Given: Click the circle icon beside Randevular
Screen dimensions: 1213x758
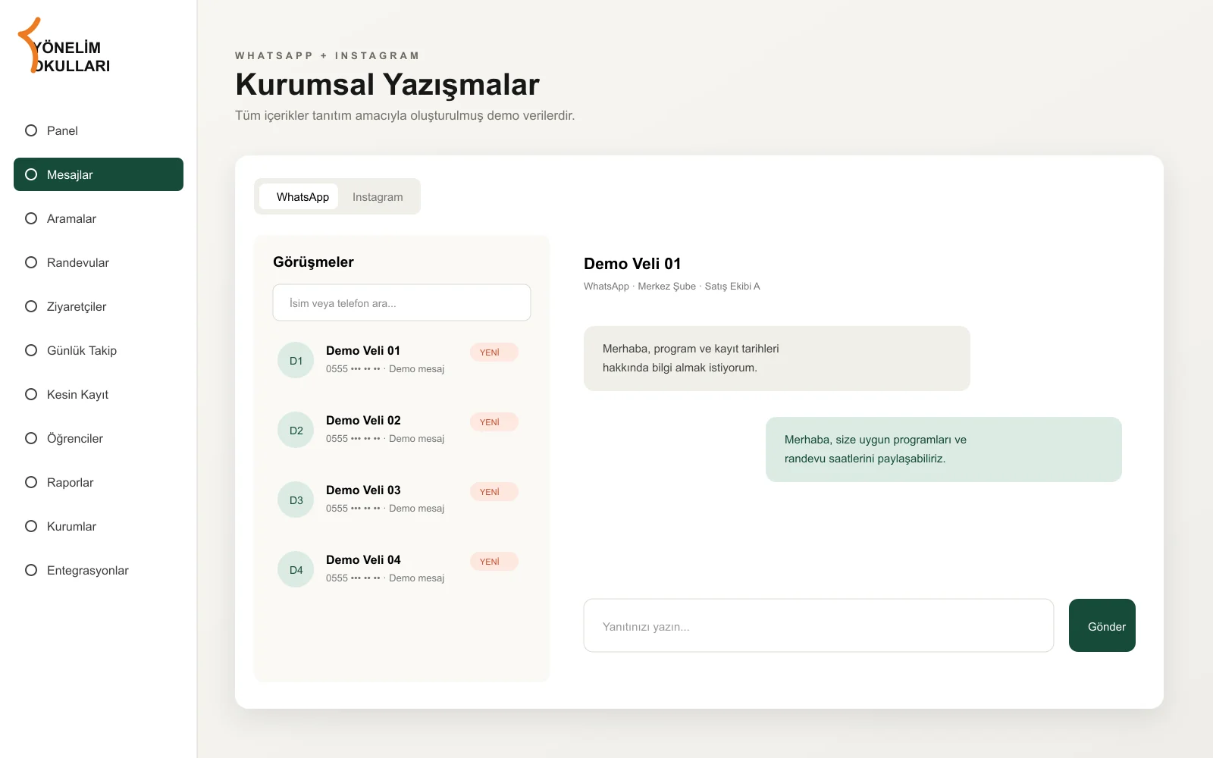Looking at the screenshot, I should [31, 262].
